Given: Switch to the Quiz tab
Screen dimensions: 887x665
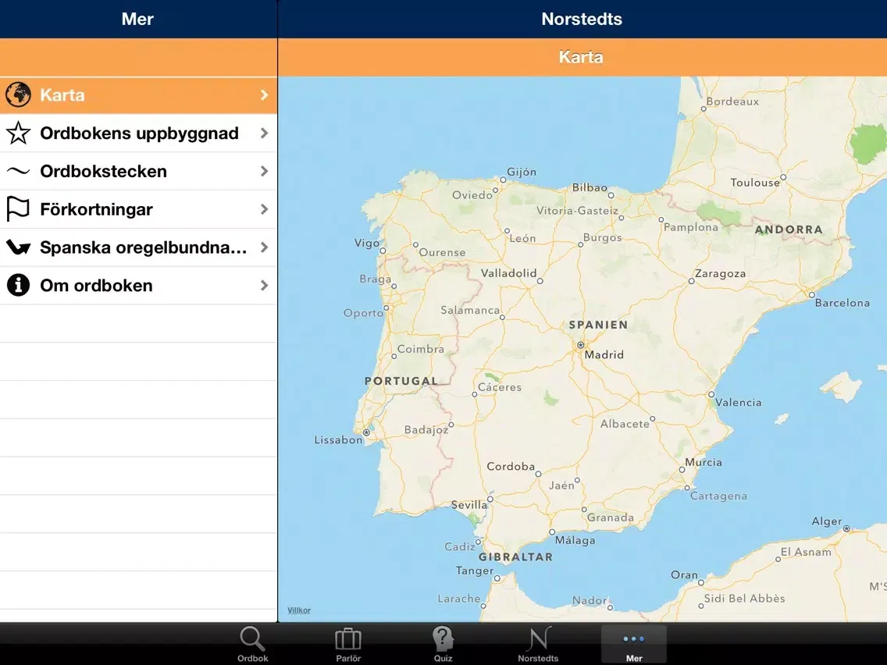Looking at the screenshot, I should pyautogui.click(x=443, y=645).
